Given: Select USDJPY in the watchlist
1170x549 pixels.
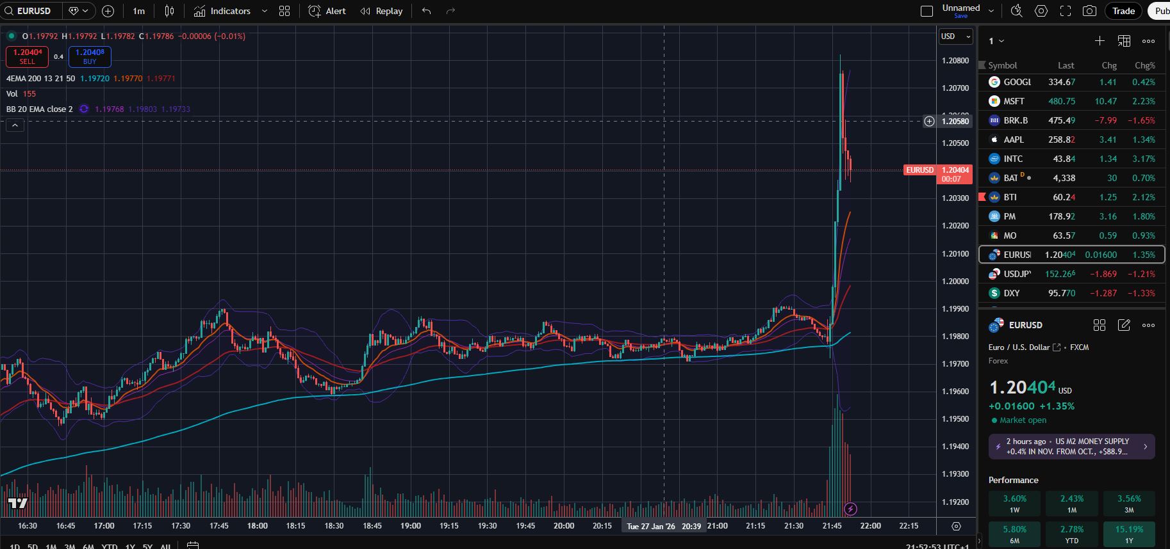Looking at the screenshot, I should (1071, 274).
